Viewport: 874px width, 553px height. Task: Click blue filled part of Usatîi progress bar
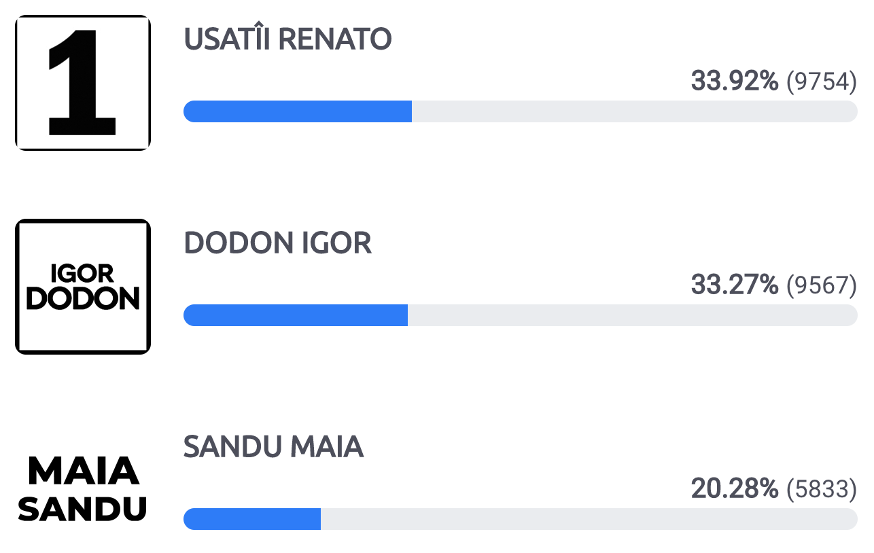(298, 111)
